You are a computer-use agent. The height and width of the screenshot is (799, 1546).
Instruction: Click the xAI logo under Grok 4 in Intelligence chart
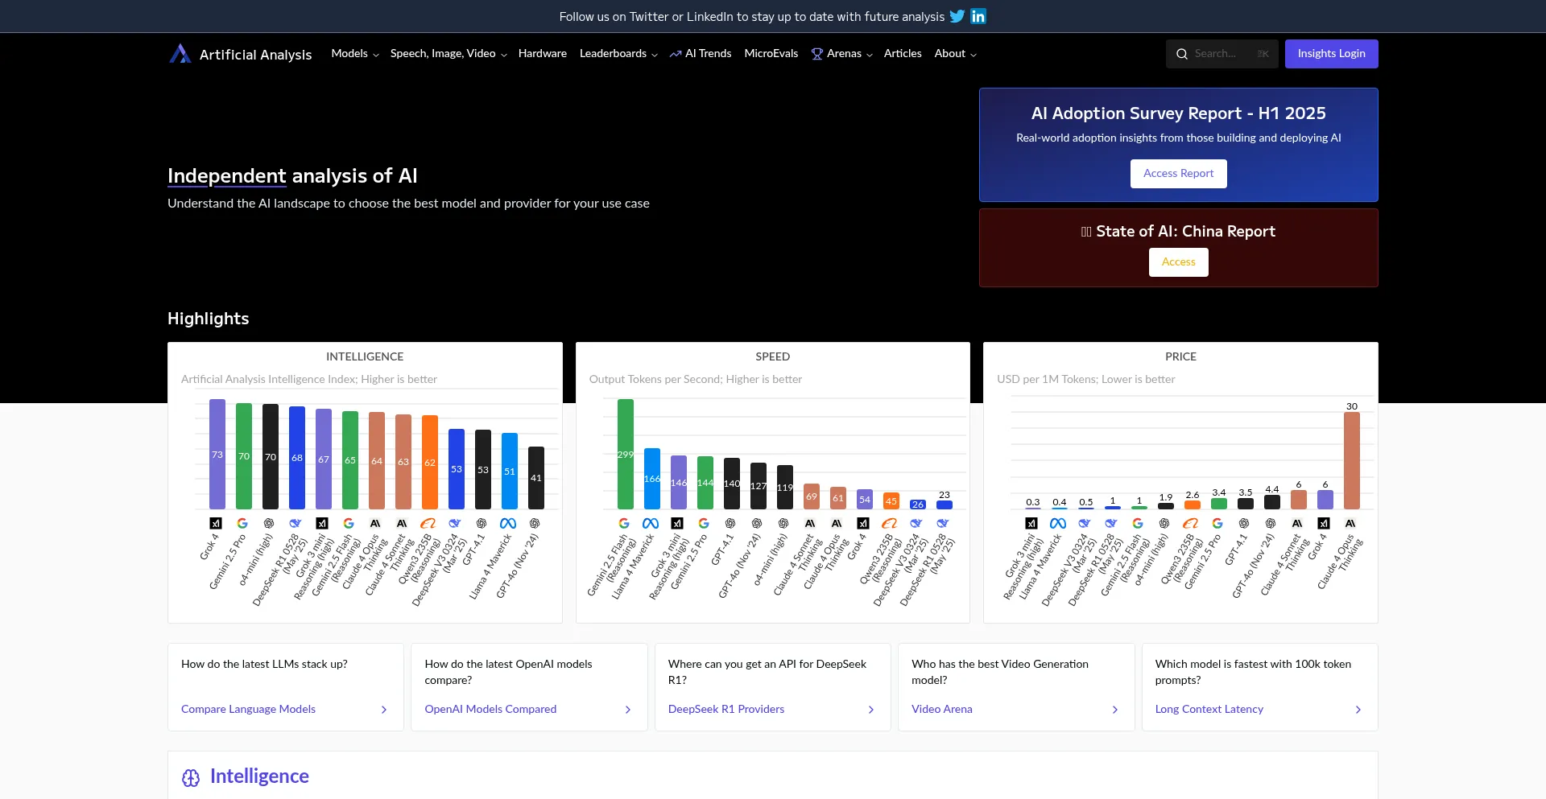pos(216,523)
